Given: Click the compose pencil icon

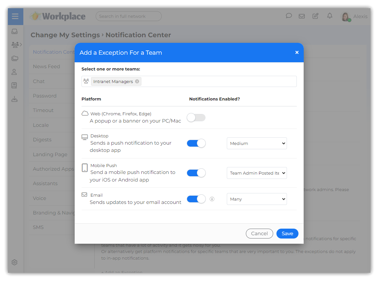Looking at the screenshot, I should [x=315, y=16].
